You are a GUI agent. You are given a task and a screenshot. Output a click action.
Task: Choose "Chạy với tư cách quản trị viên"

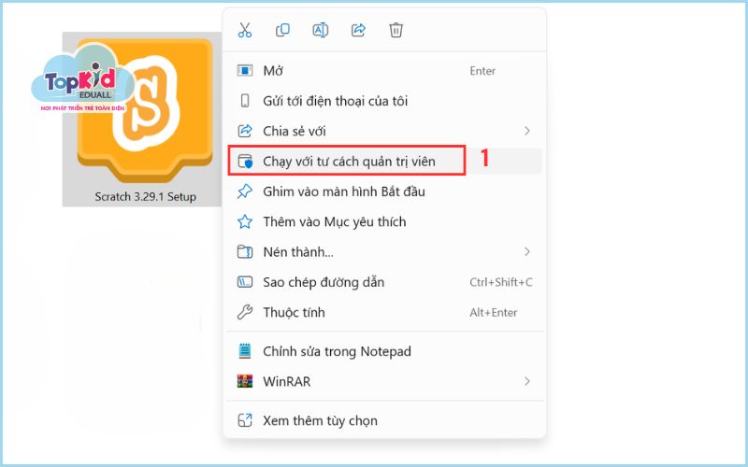click(384, 161)
